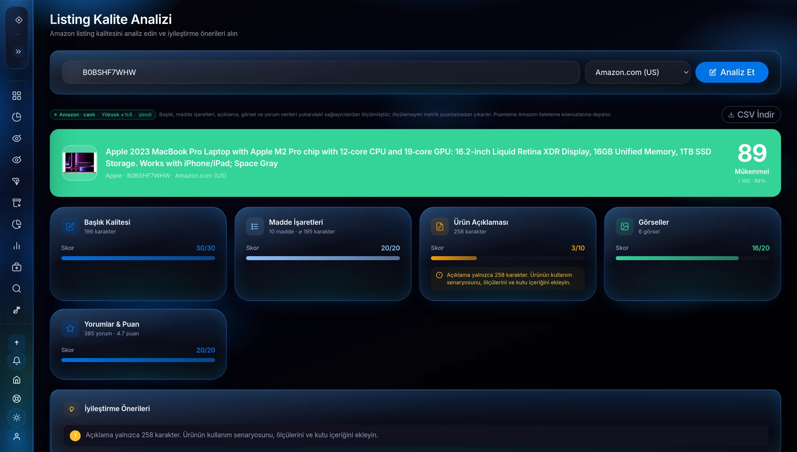Click the "Madde İşaretleri" card title
The height and width of the screenshot is (452, 797).
[296, 222]
